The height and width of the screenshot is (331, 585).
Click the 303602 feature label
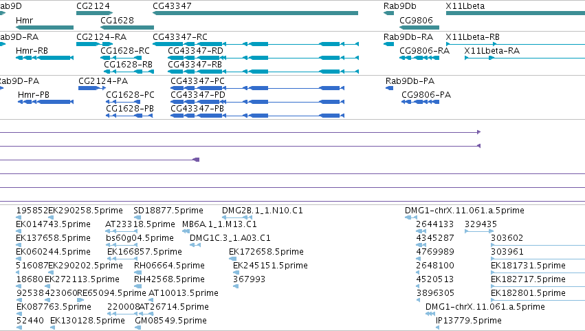tap(507, 238)
